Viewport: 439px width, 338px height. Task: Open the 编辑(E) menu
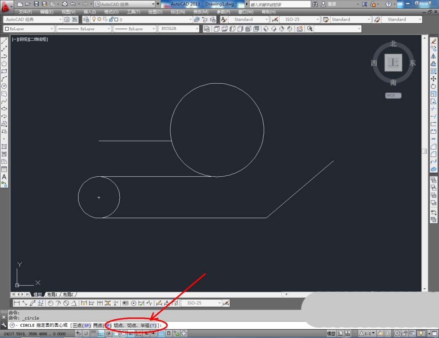coord(47,12)
